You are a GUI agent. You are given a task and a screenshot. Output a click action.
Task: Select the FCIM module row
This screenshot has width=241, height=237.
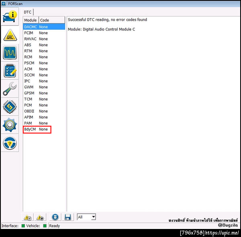click(44, 33)
